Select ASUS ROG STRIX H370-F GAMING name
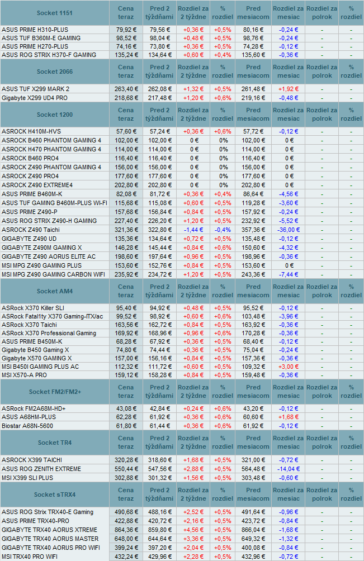The height and width of the screenshot is (561, 364). (x=49, y=55)
